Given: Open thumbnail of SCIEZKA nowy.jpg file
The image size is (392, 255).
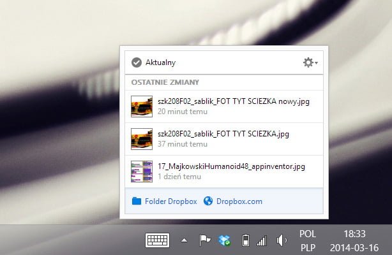Looking at the screenshot, I should [142, 106].
